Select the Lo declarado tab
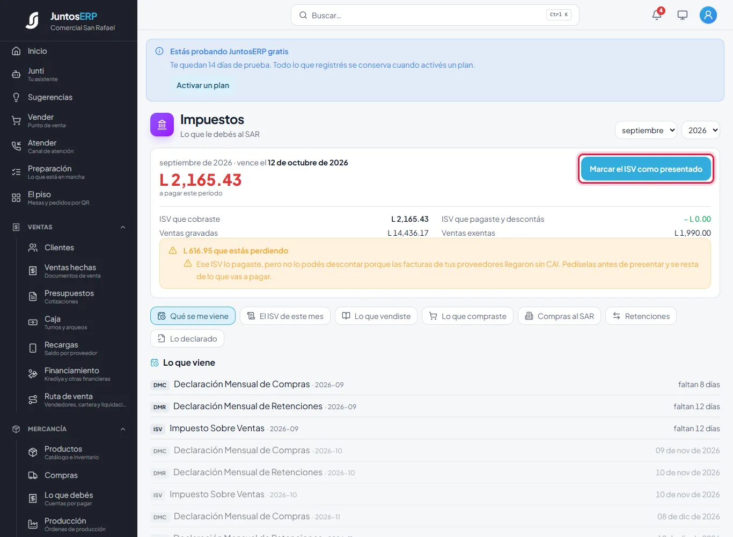 tap(187, 339)
